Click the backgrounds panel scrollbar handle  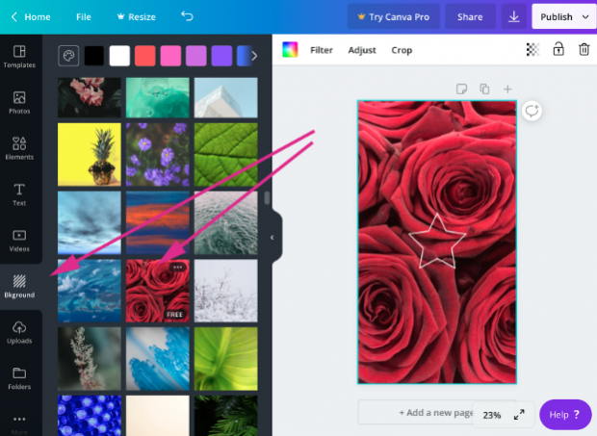(x=267, y=198)
